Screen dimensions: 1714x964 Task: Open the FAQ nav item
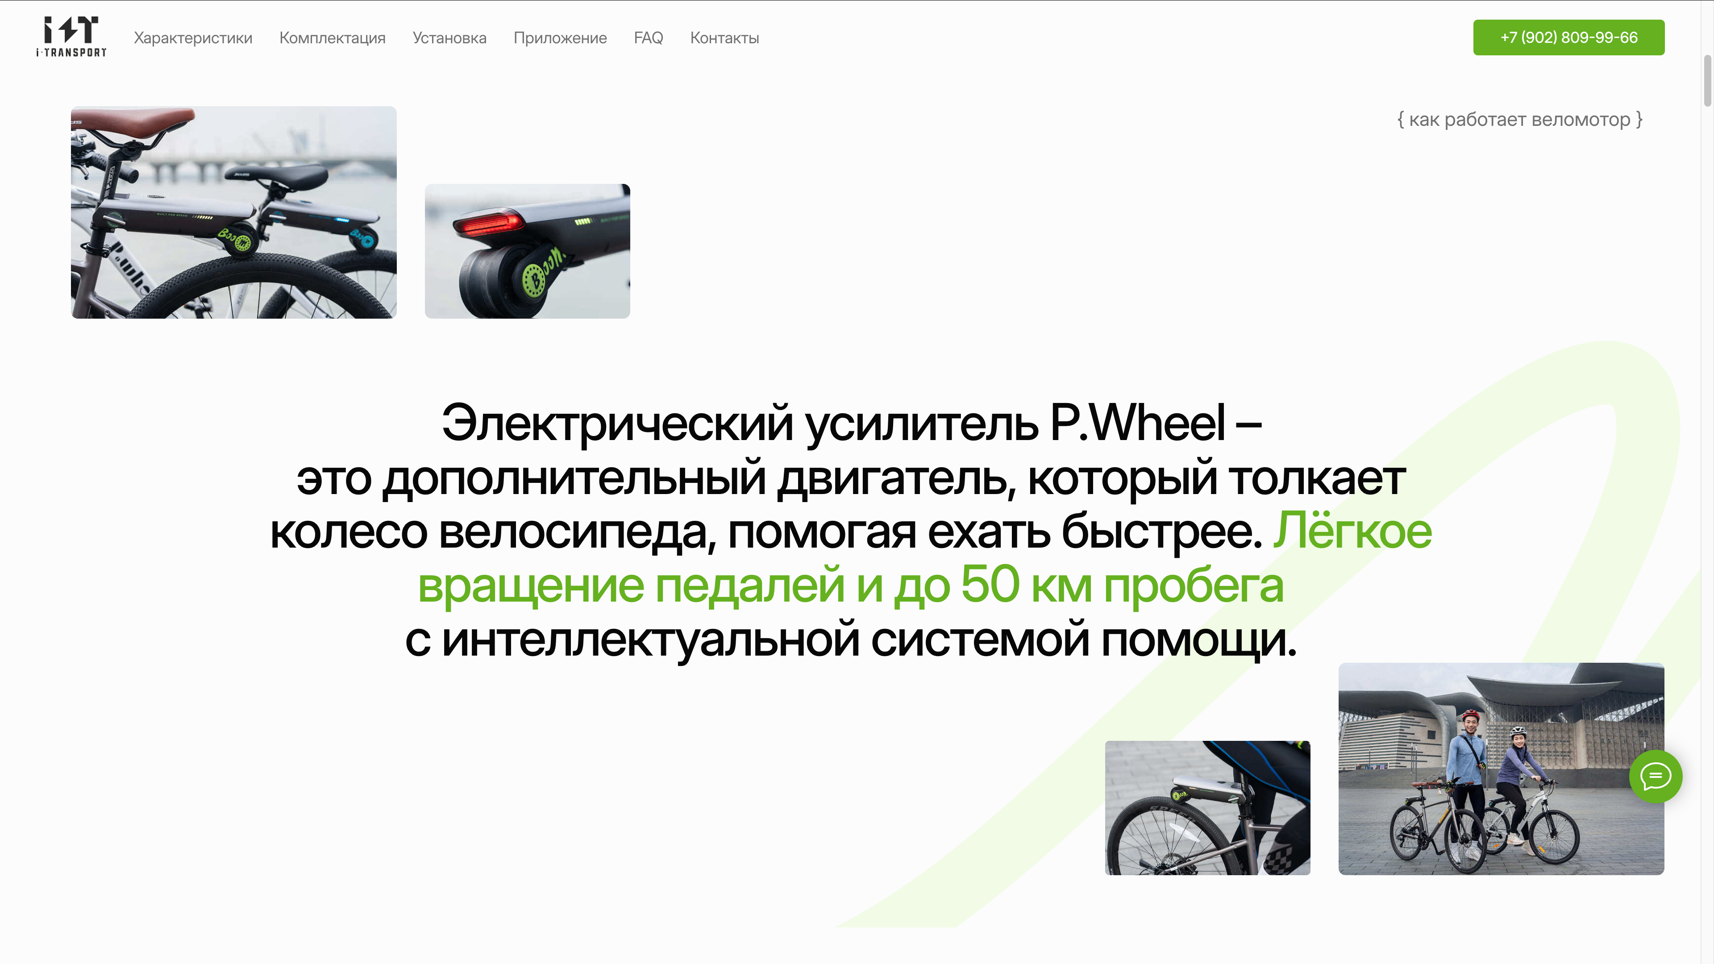click(x=648, y=38)
